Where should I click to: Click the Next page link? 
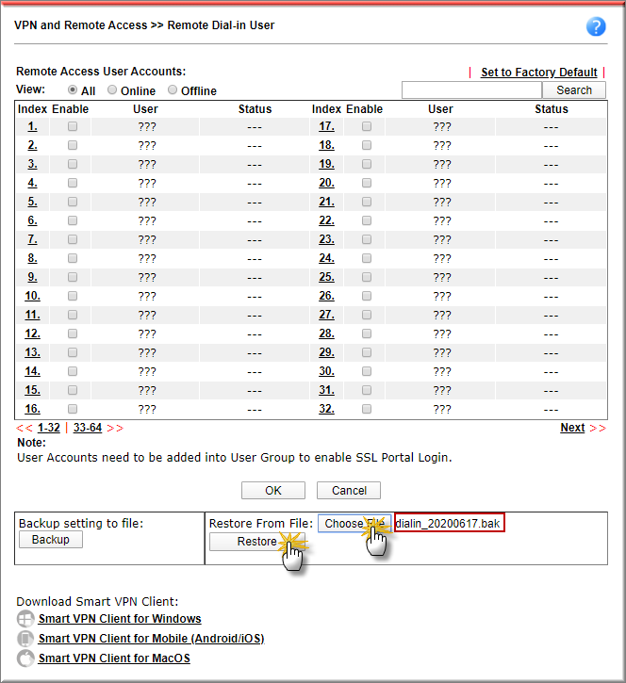click(x=572, y=428)
